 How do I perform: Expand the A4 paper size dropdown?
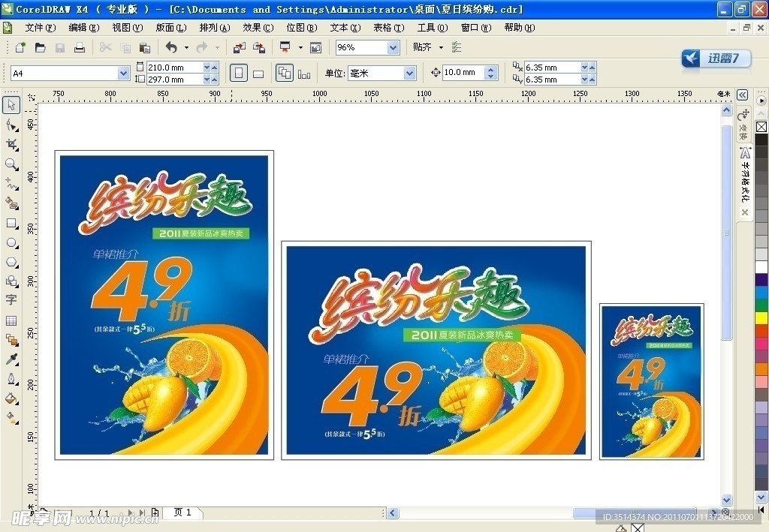124,74
